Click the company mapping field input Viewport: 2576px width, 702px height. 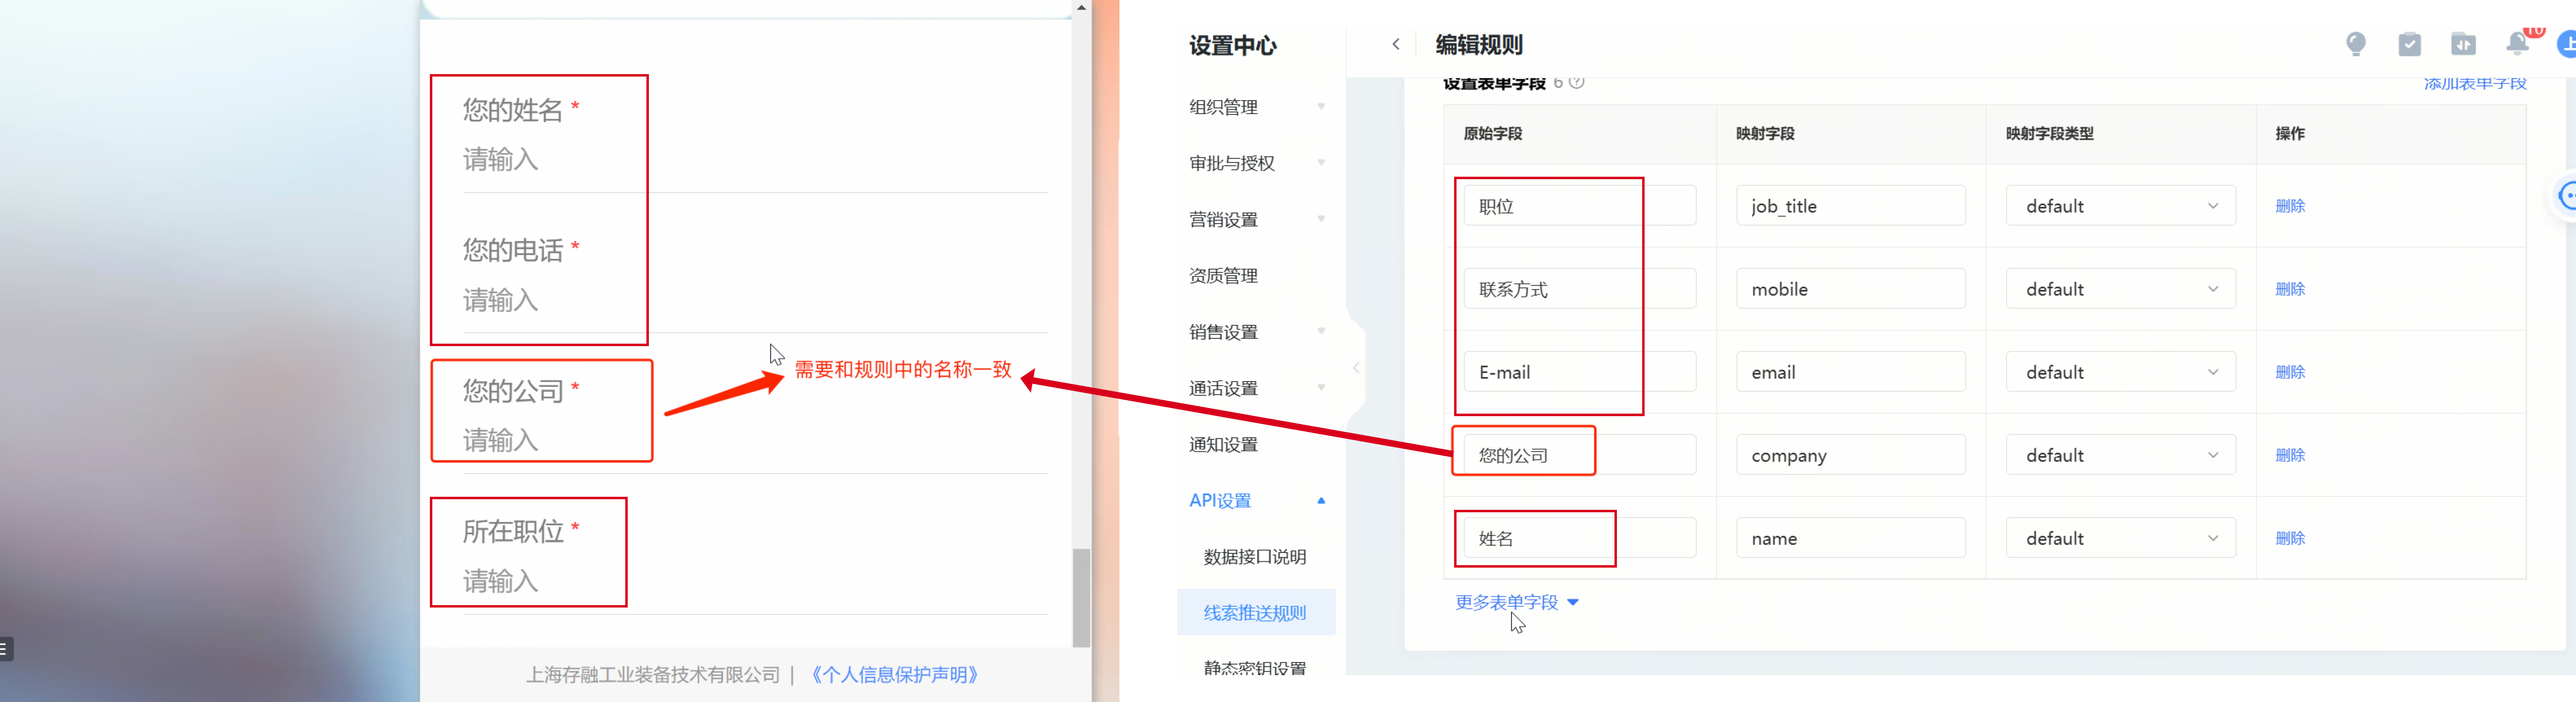click(1851, 455)
